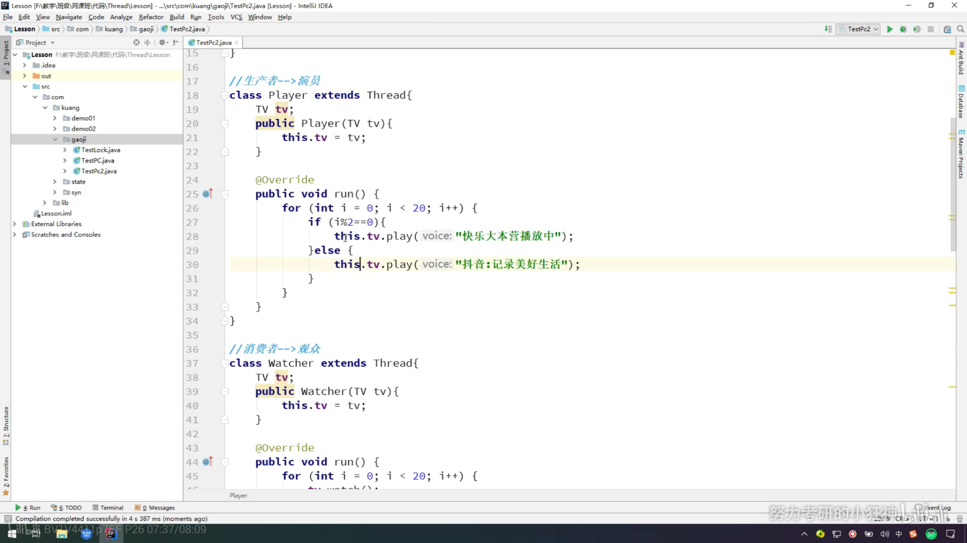Viewport: 967px width, 543px height.
Task: Open the 6: TODO tool window
Action: (x=66, y=508)
